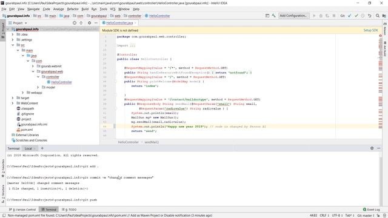
Task: Click the sendMail() breadcrumb below editor
Action: click(152, 142)
